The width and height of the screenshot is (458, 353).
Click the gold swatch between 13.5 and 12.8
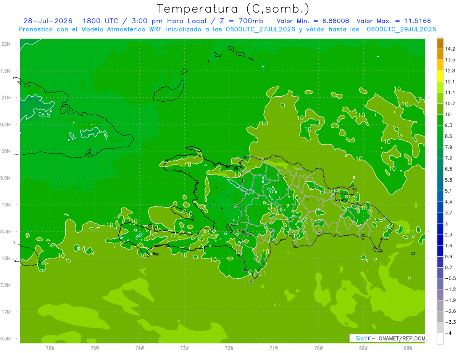[440, 65]
